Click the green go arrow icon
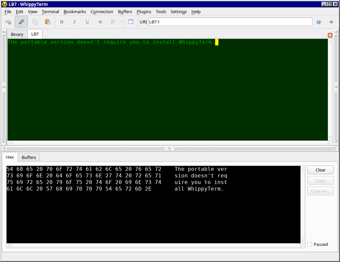 coord(331,22)
